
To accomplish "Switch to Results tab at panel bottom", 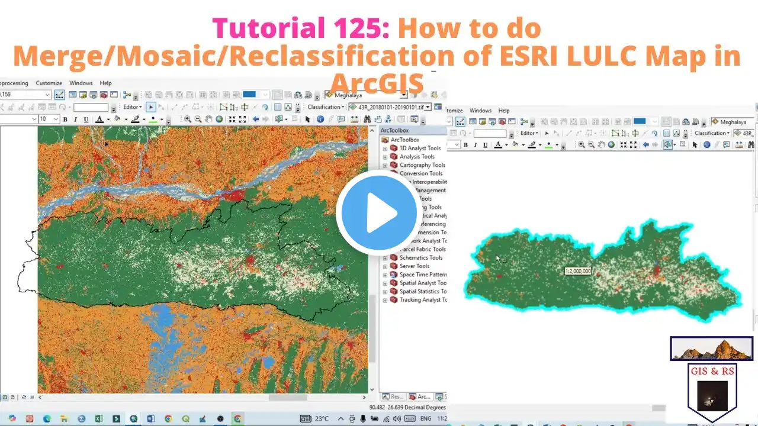I will 393,396.
